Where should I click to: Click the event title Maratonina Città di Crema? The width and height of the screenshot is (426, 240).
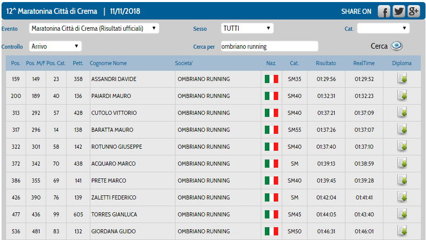coord(52,11)
